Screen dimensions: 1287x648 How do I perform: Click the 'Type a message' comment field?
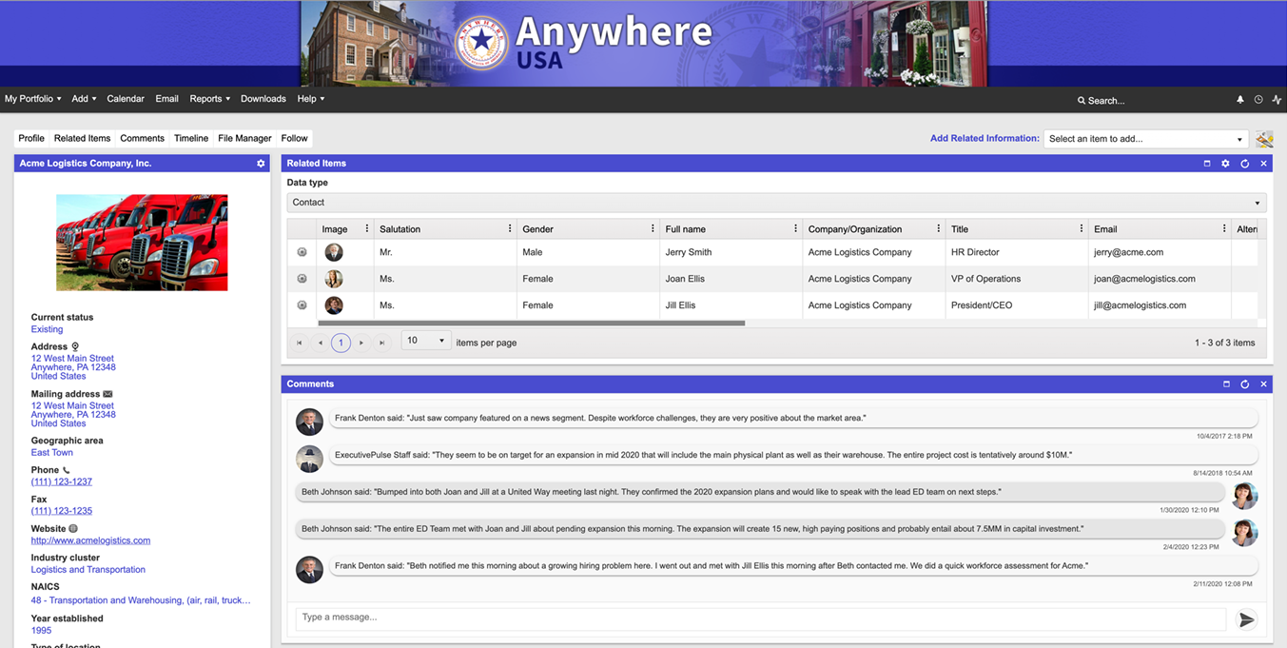[x=666, y=618]
